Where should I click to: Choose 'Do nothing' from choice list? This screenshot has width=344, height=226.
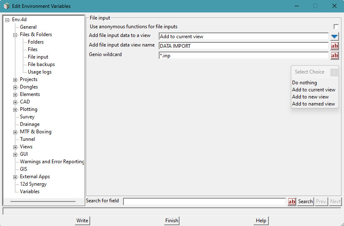point(304,83)
